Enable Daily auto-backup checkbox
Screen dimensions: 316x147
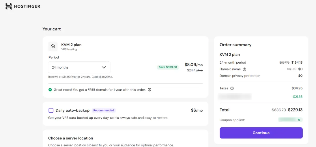51,111
